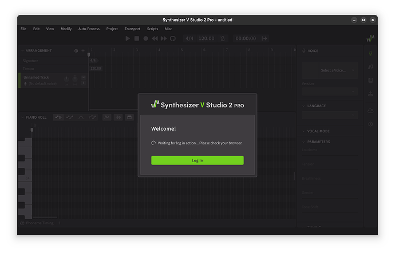Open the Render export sidebar icon
395x254 pixels.
point(370,94)
